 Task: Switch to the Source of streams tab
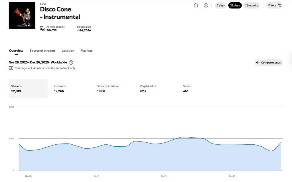click(42, 51)
